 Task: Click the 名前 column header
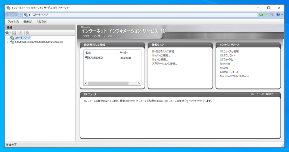click(101, 53)
